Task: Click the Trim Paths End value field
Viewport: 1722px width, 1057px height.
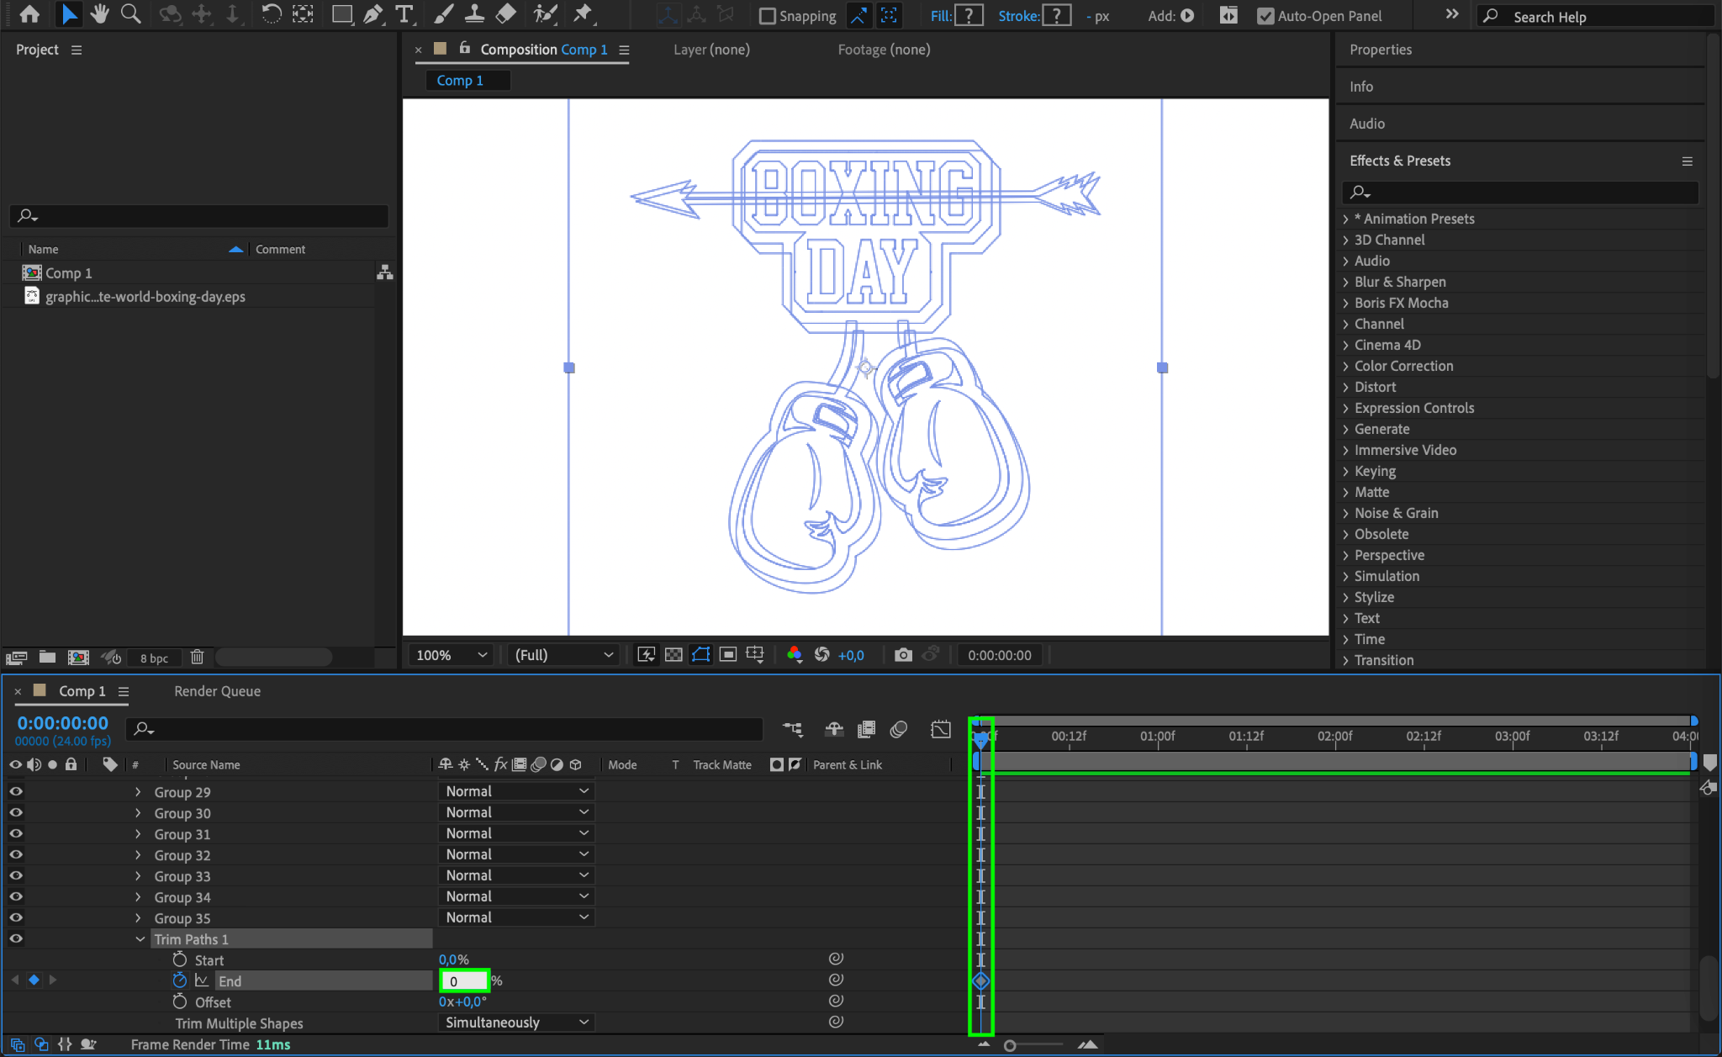Action: point(463,981)
